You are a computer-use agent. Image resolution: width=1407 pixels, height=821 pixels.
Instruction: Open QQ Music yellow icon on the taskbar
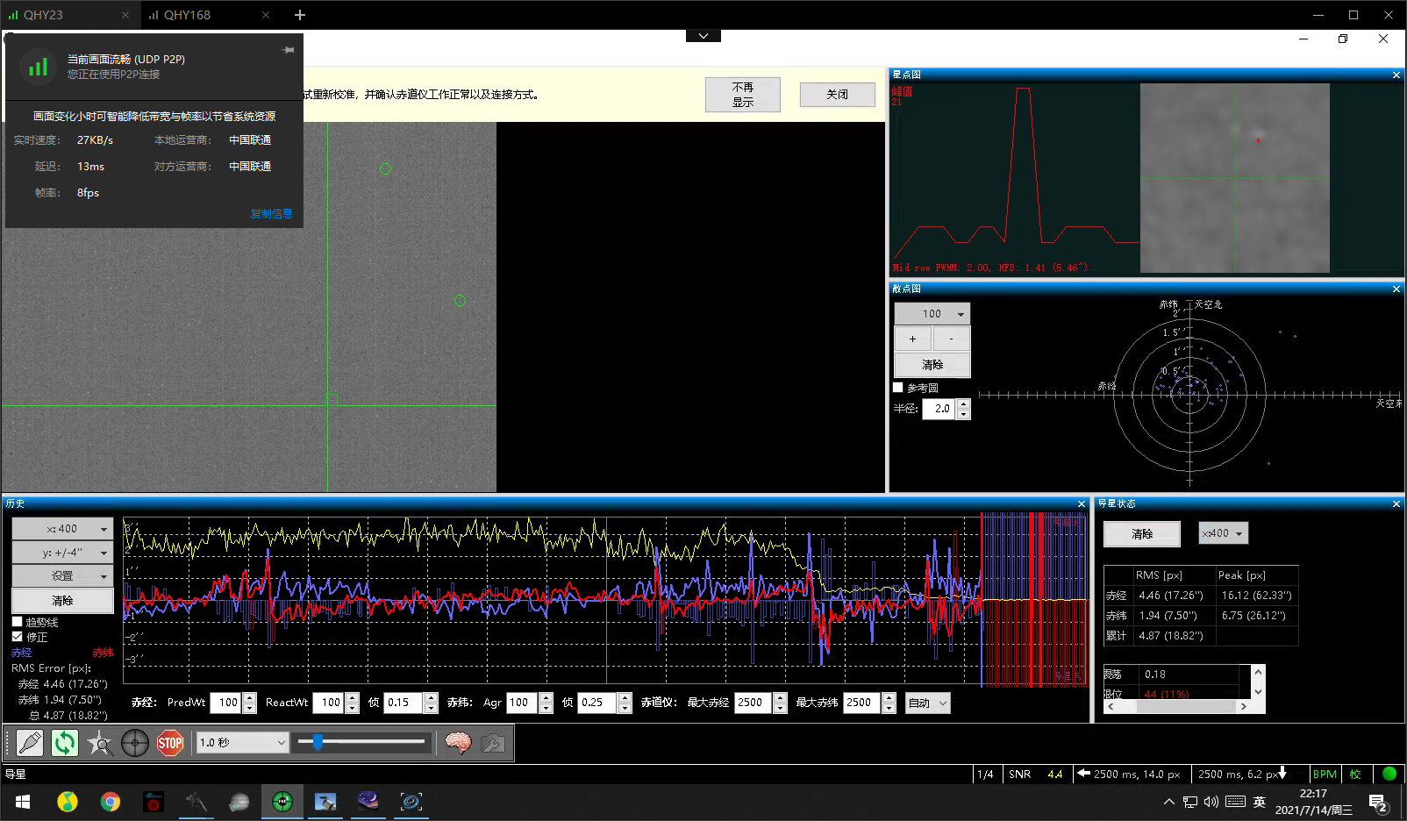click(x=67, y=802)
